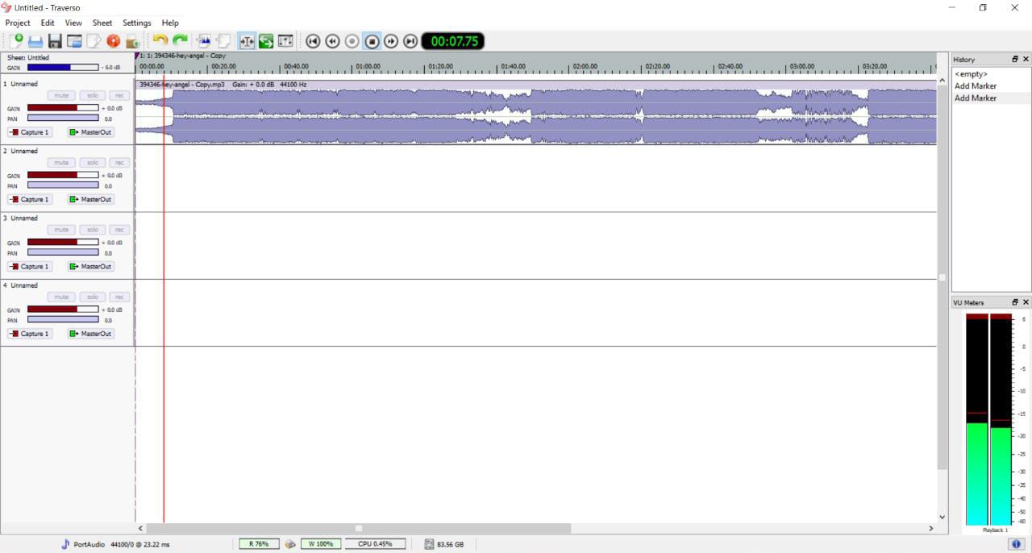Screen dimensions: 1032x553
Task: Click the gain slider on track 1
Action: coord(63,107)
